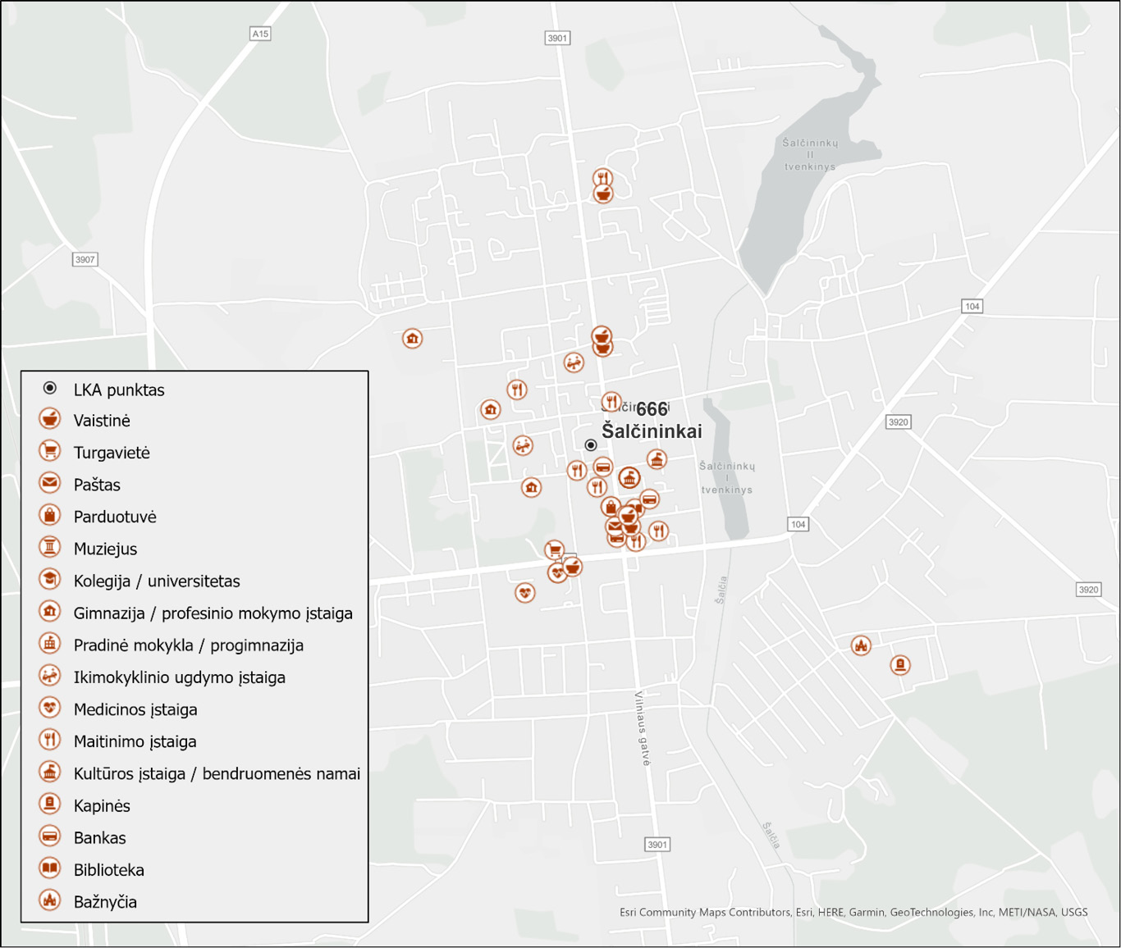The height and width of the screenshot is (948, 1121).
Task: Click the Kolegija / universitetas legend icon
Action: pos(50,580)
